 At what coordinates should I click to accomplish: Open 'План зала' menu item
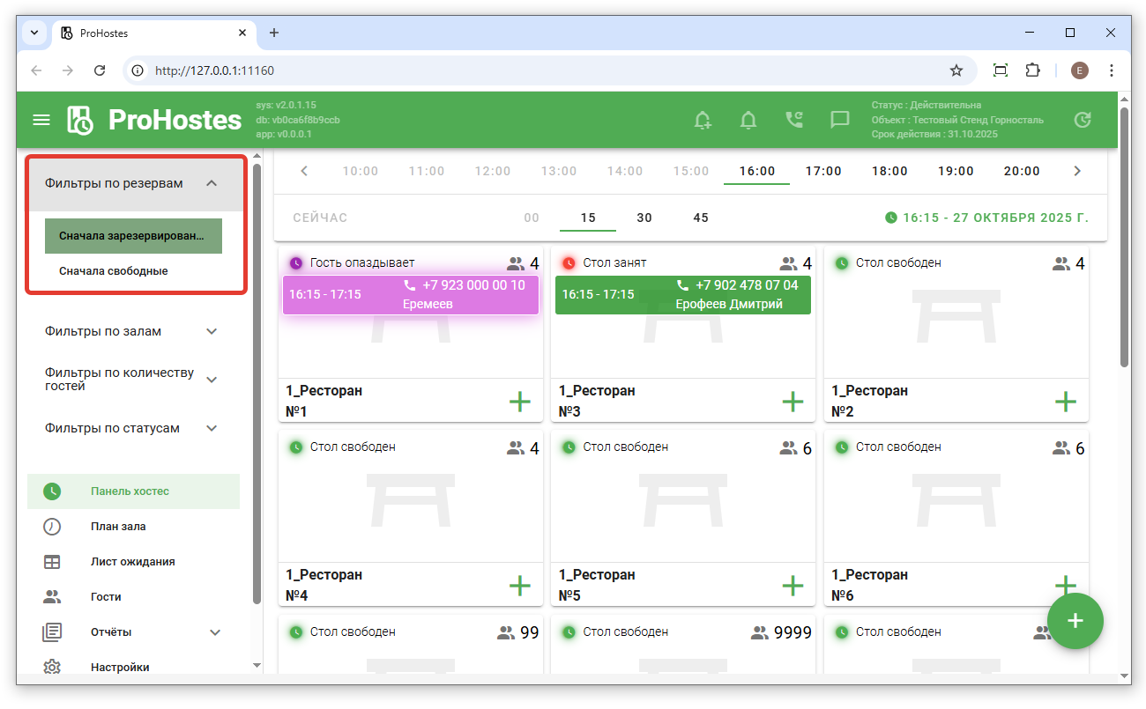pyautogui.click(x=118, y=527)
